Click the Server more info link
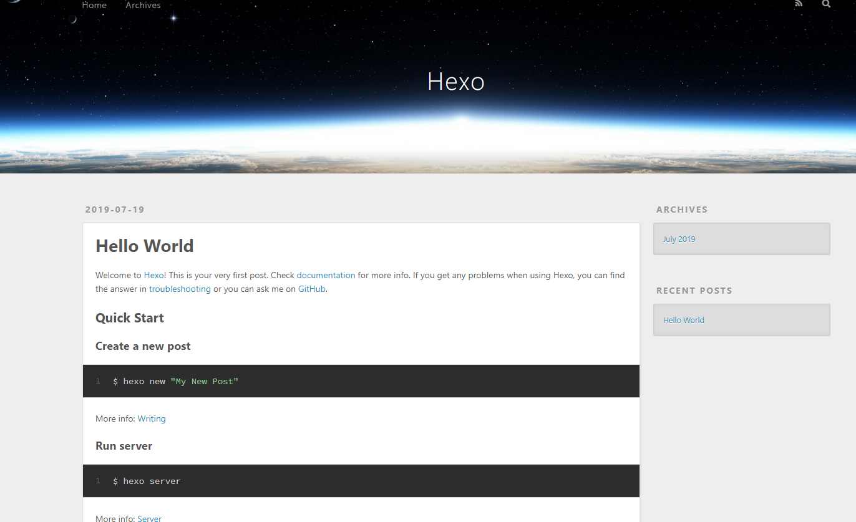 coord(149,518)
